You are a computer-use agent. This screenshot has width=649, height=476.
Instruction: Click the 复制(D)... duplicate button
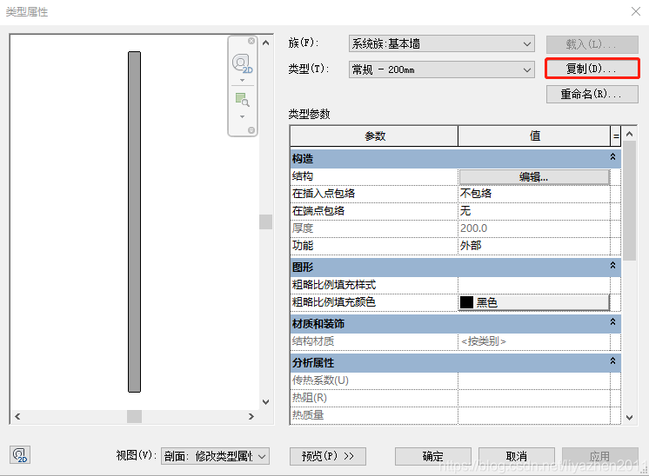point(592,69)
